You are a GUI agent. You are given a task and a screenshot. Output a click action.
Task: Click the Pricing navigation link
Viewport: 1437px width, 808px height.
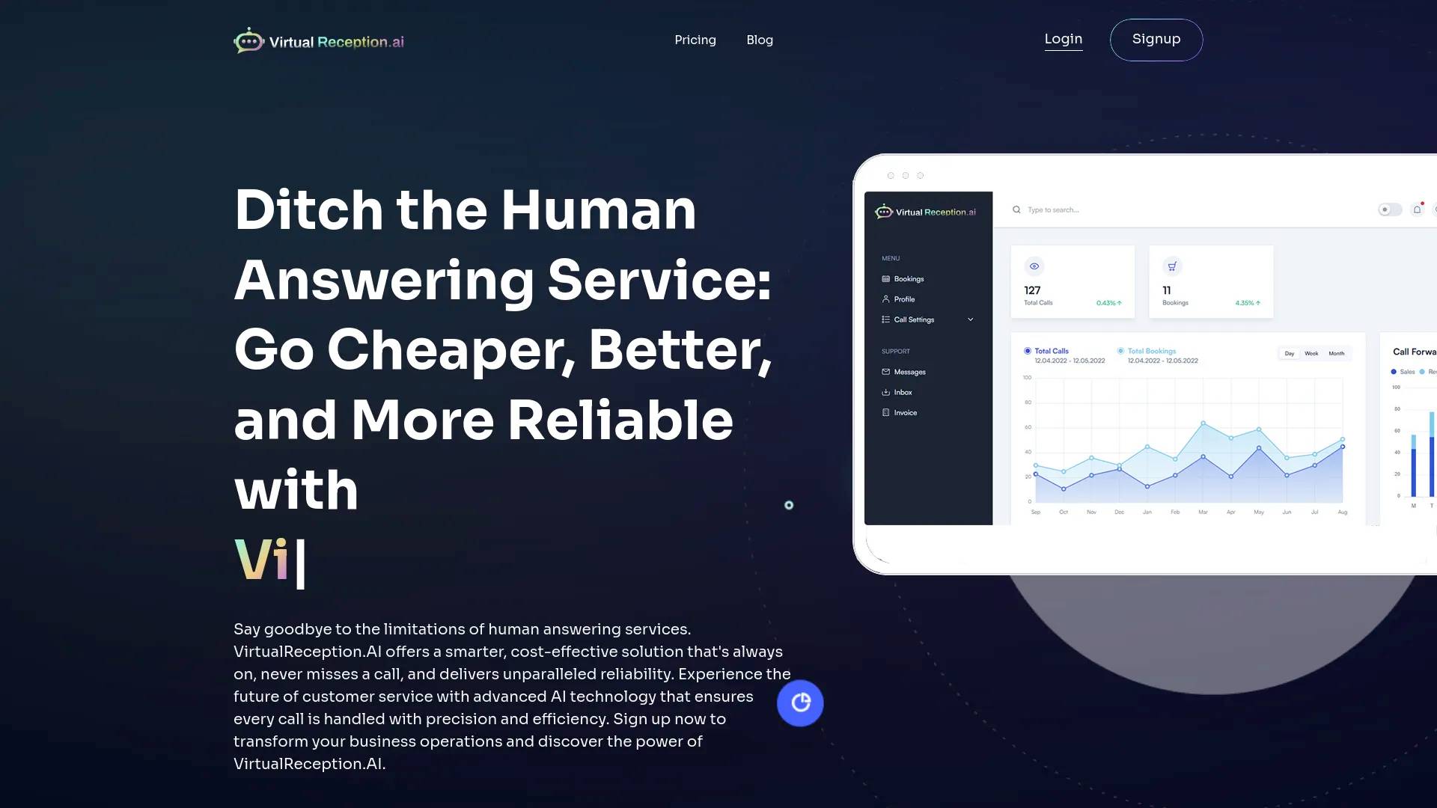(x=696, y=40)
